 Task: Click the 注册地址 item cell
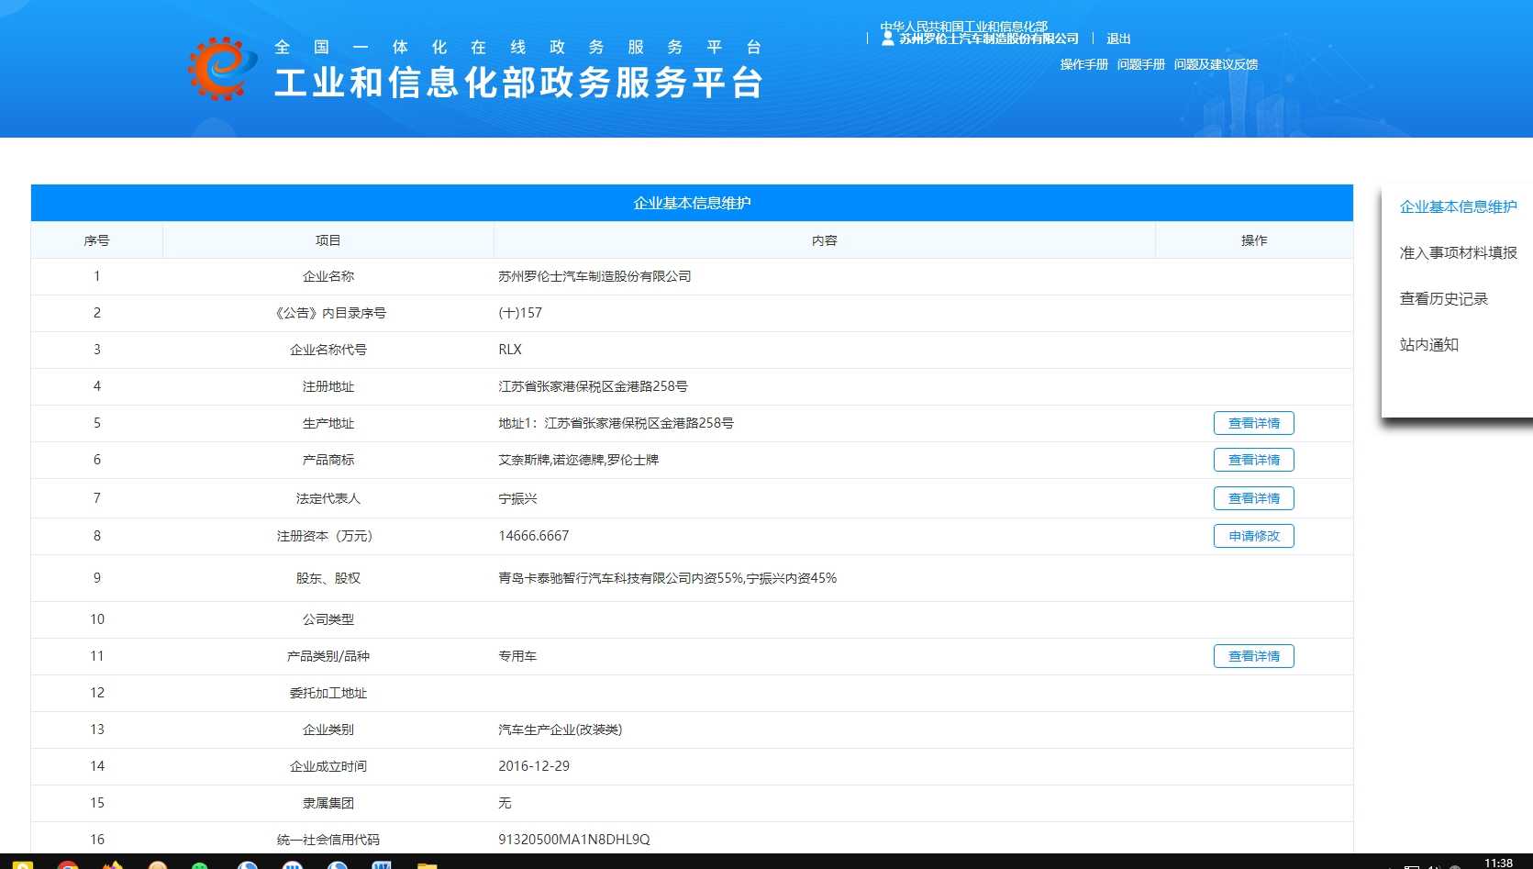pos(328,386)
